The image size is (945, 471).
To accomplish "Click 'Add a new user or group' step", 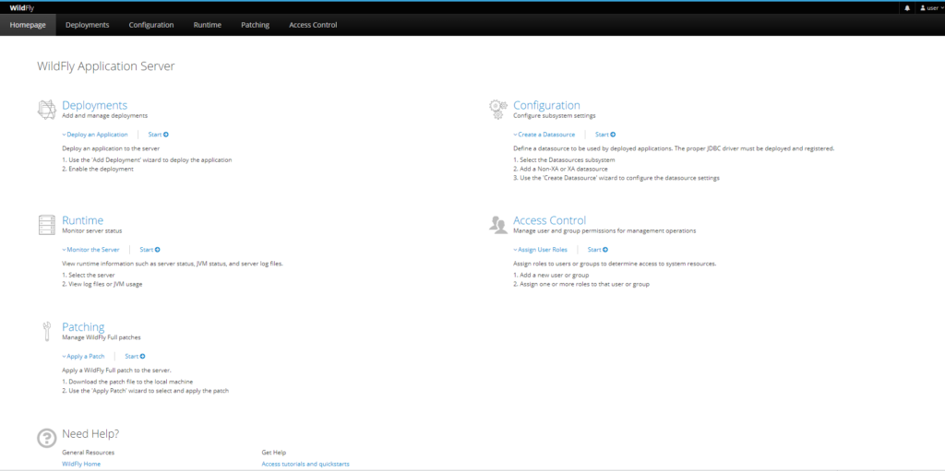I will tap(551, 275).
